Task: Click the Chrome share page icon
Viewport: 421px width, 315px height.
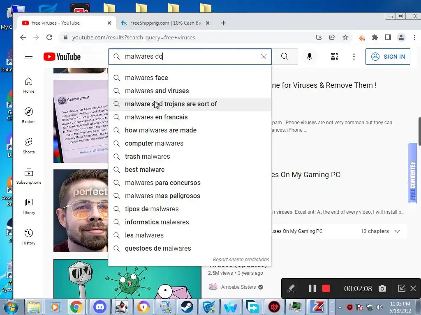Action: [332, 37]
